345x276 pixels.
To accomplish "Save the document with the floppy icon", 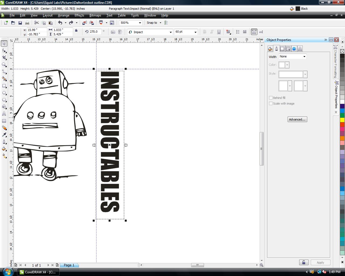I will tap(20, 23).
